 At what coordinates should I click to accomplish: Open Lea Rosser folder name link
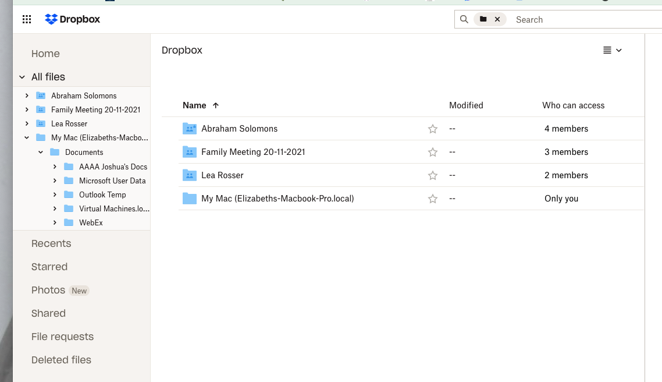click(222, 175)
